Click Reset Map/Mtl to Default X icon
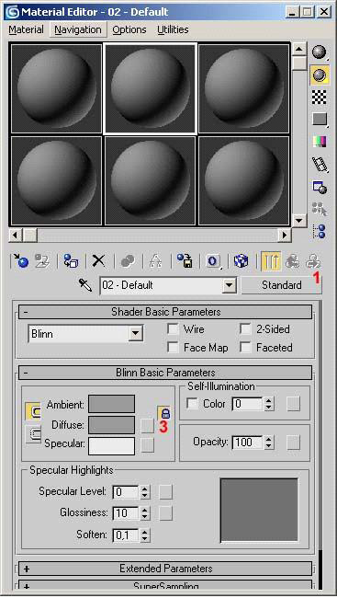 [x=98, y=261]
